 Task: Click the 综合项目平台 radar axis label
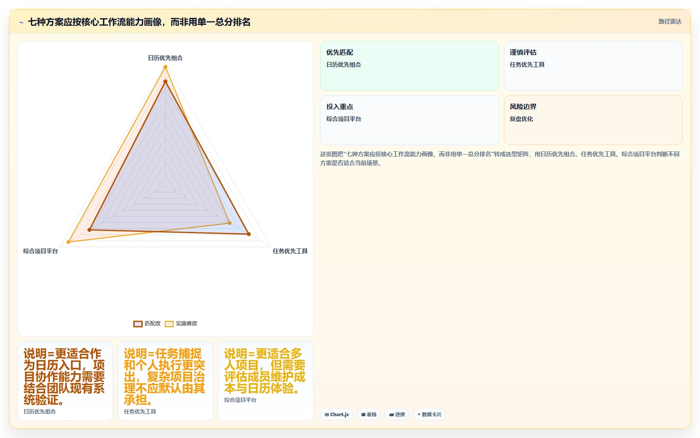[41, 251]
